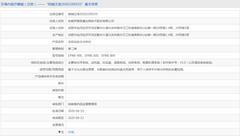Click the 产品名称 label

pos(58,42)
